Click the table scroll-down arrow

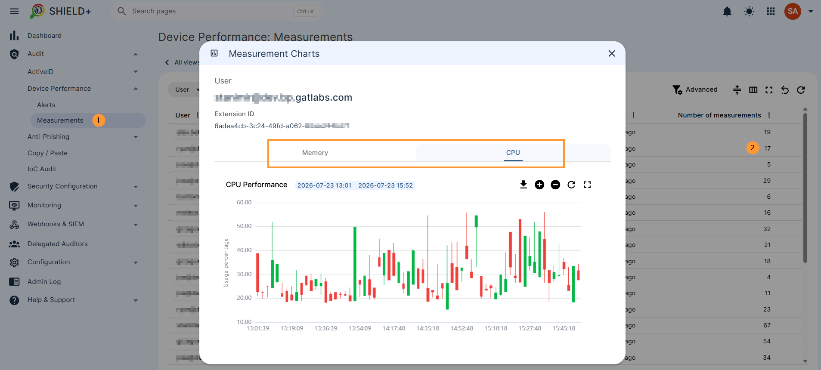pyautogui.click(x=805, y=361)
